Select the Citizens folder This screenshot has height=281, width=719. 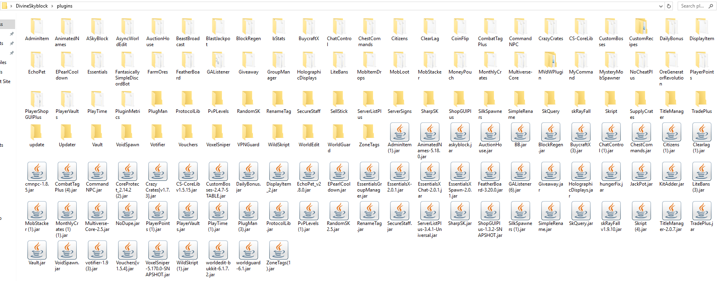point(400,29)
